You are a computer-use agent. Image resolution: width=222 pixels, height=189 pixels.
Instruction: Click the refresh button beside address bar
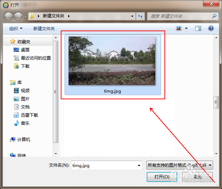click(x=140, y=16)
